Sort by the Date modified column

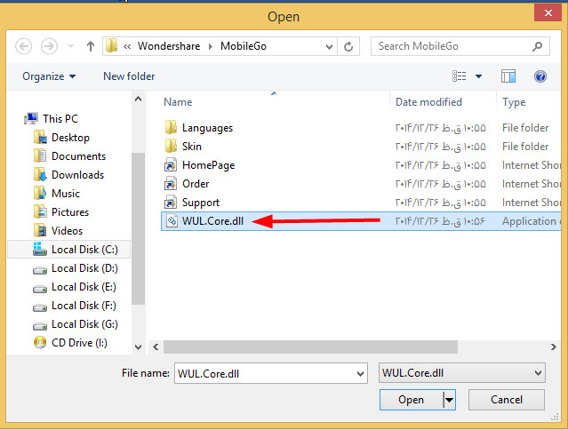[x=428, y=102]
